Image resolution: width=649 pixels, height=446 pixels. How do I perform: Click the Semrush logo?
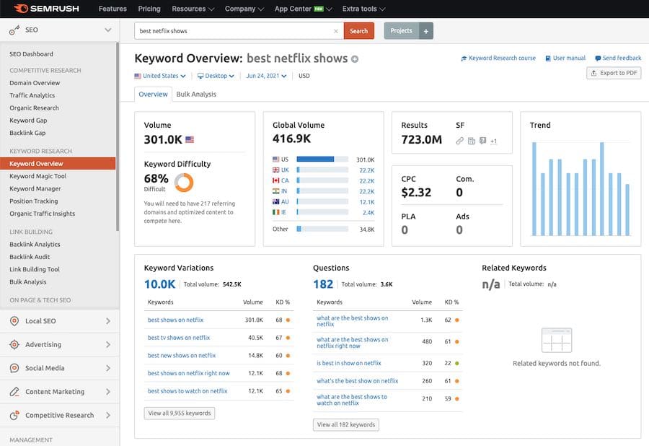pyautogui.click(x=46, y=9)
